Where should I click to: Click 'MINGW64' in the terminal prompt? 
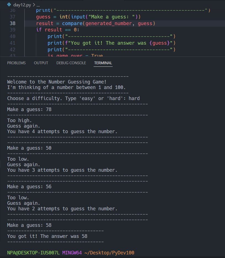(x=72, y=253)
